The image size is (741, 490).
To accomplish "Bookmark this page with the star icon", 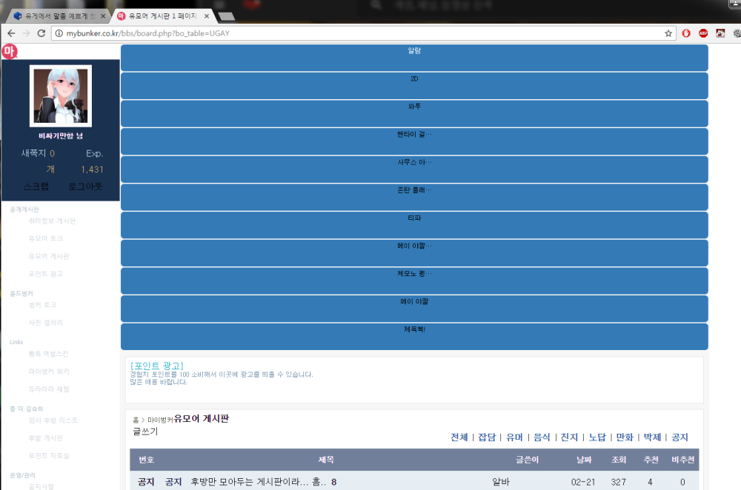I will pyautogui.click(x=668, y=33).
